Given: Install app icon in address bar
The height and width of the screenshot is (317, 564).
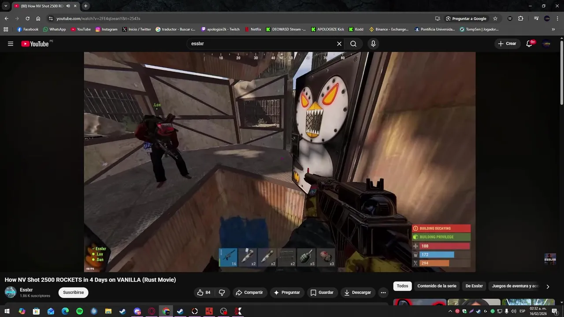Looking at the screenshot, I should click(x=438, y=18).
